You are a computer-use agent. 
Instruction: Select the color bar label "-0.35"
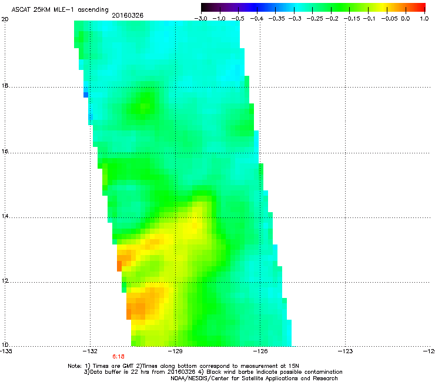click(277, 19)
